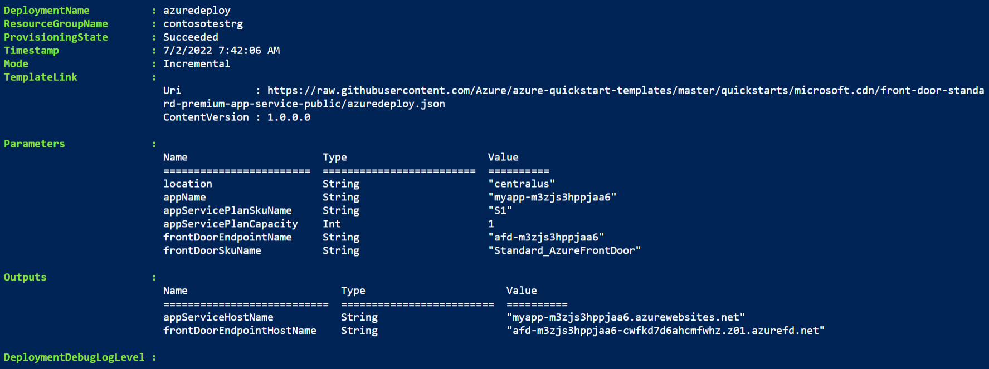Click the "centralus" location value
The width and height of the screenshot is (989, 369).
(x=522, y=184)
